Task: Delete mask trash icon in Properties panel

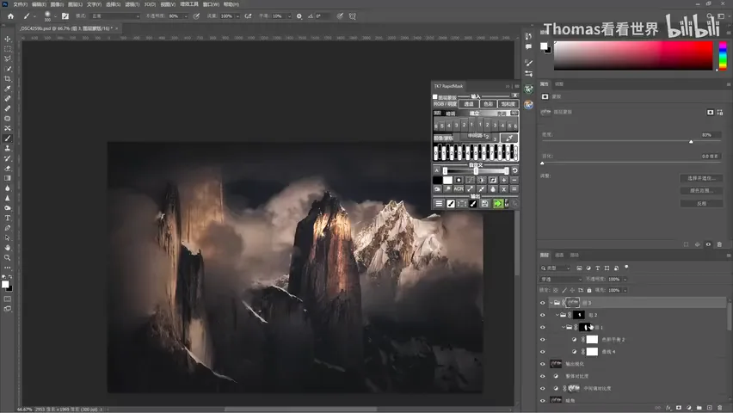Action: 719,244
